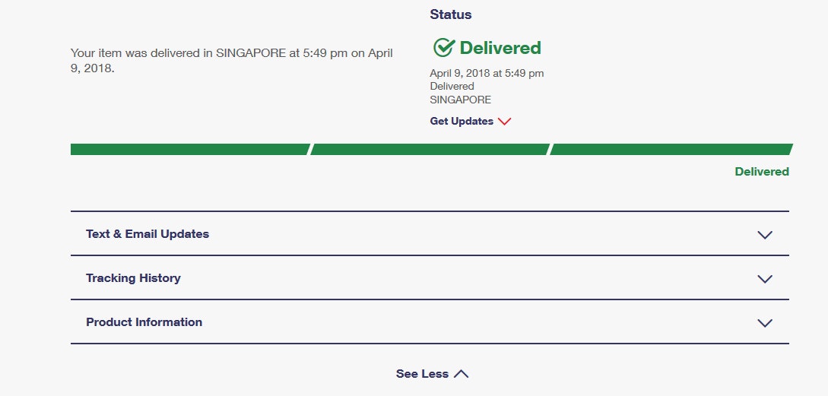Click the Get Updates link
Screen dimensions: 828x396
click(462, 122)
